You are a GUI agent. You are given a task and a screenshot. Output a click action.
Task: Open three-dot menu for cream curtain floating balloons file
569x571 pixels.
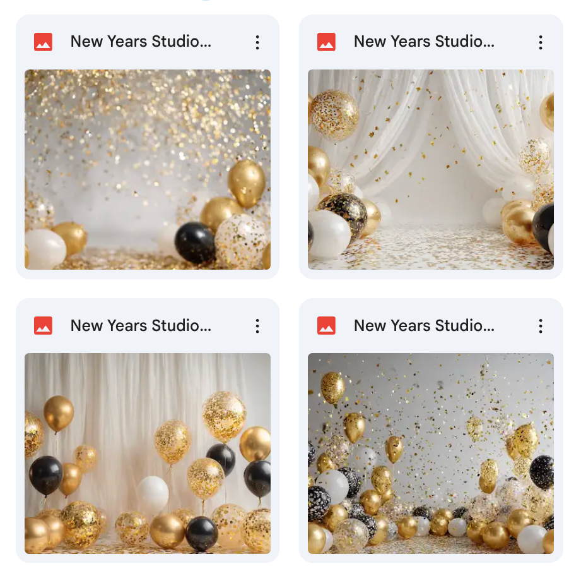[257, 326]
